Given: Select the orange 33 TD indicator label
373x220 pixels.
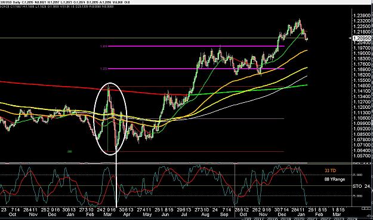Looking at the screenshot, I should 331,170.
